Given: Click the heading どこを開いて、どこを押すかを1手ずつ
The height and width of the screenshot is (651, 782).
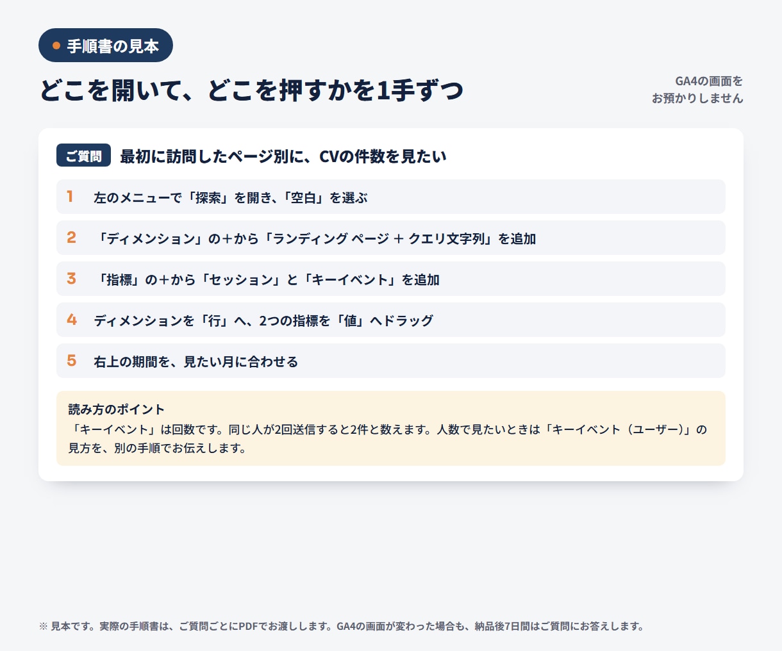Looking at the screenshot, I should click(x=251, y=90).
